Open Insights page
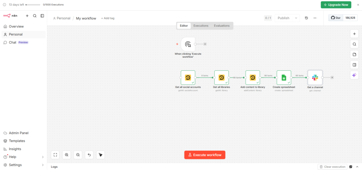362x170 pixels. 23,149
